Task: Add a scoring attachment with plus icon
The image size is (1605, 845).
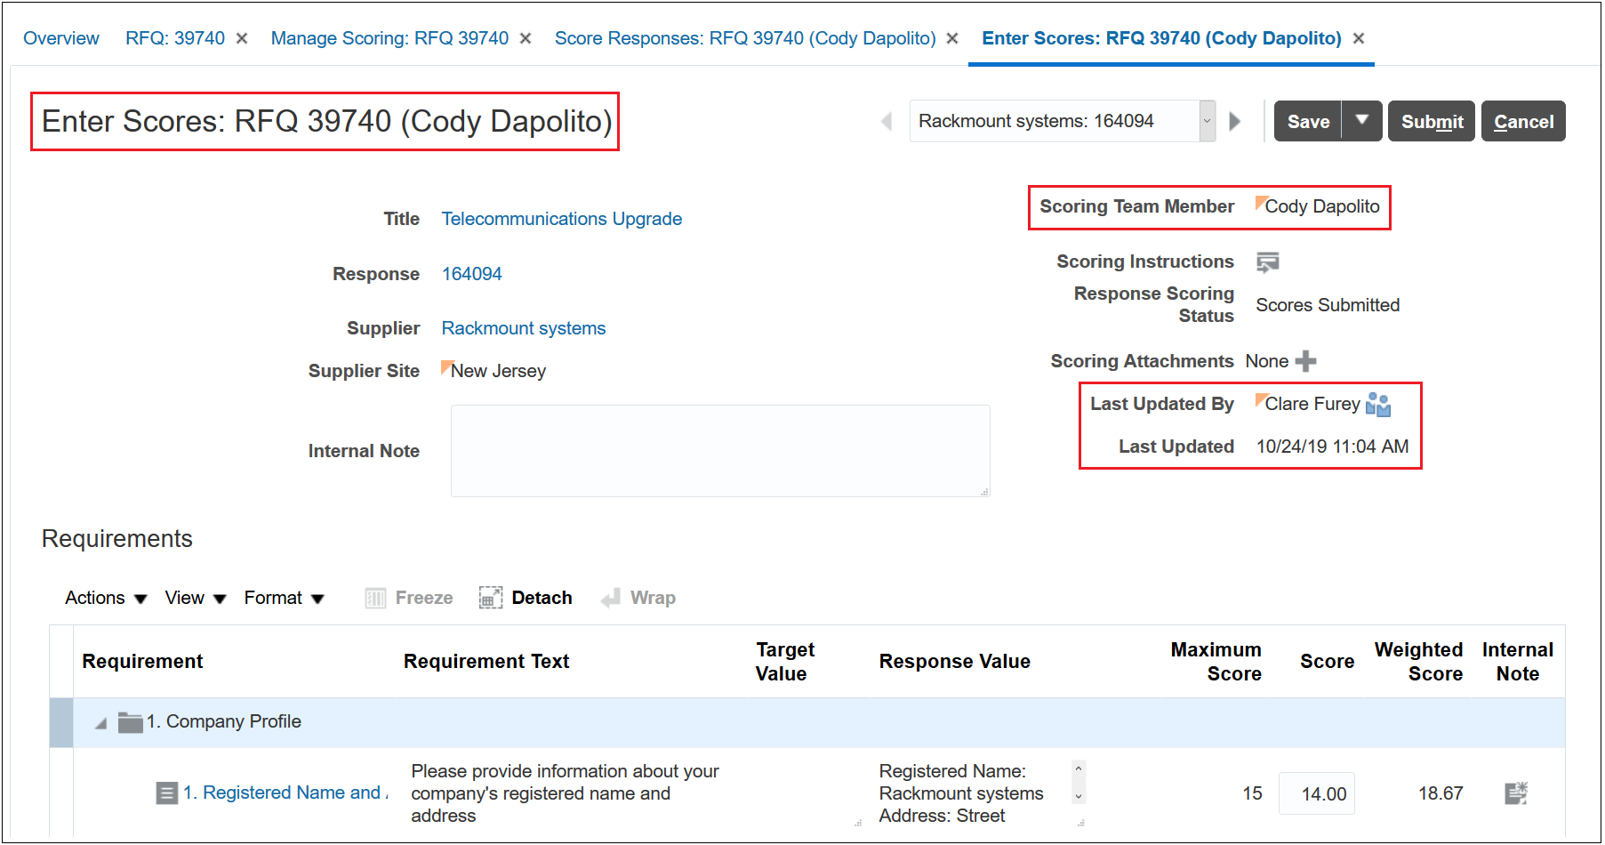Action: pyautogui.click(x=1305, y=361)
